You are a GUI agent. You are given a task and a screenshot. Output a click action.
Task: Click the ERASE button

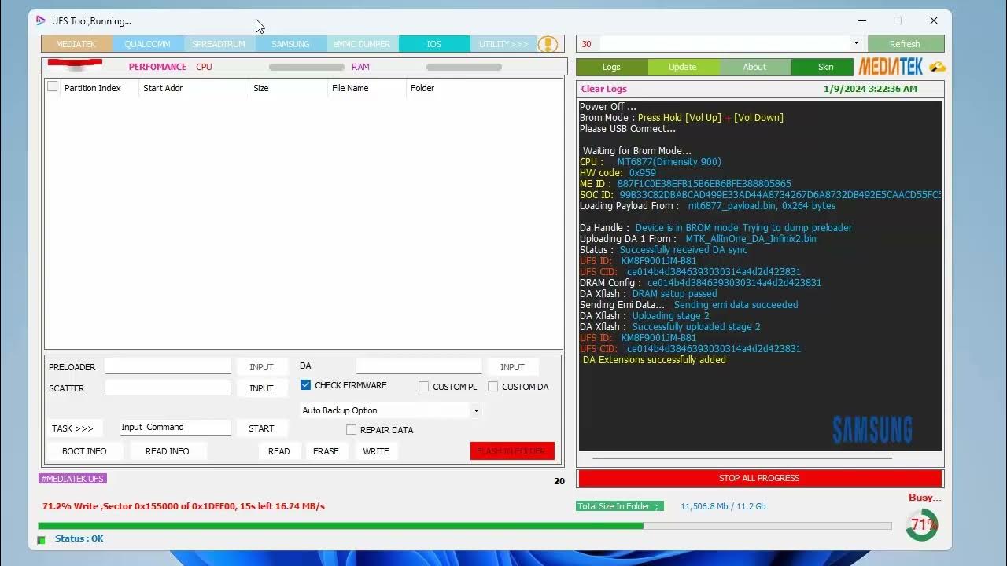tap(326, 451)
